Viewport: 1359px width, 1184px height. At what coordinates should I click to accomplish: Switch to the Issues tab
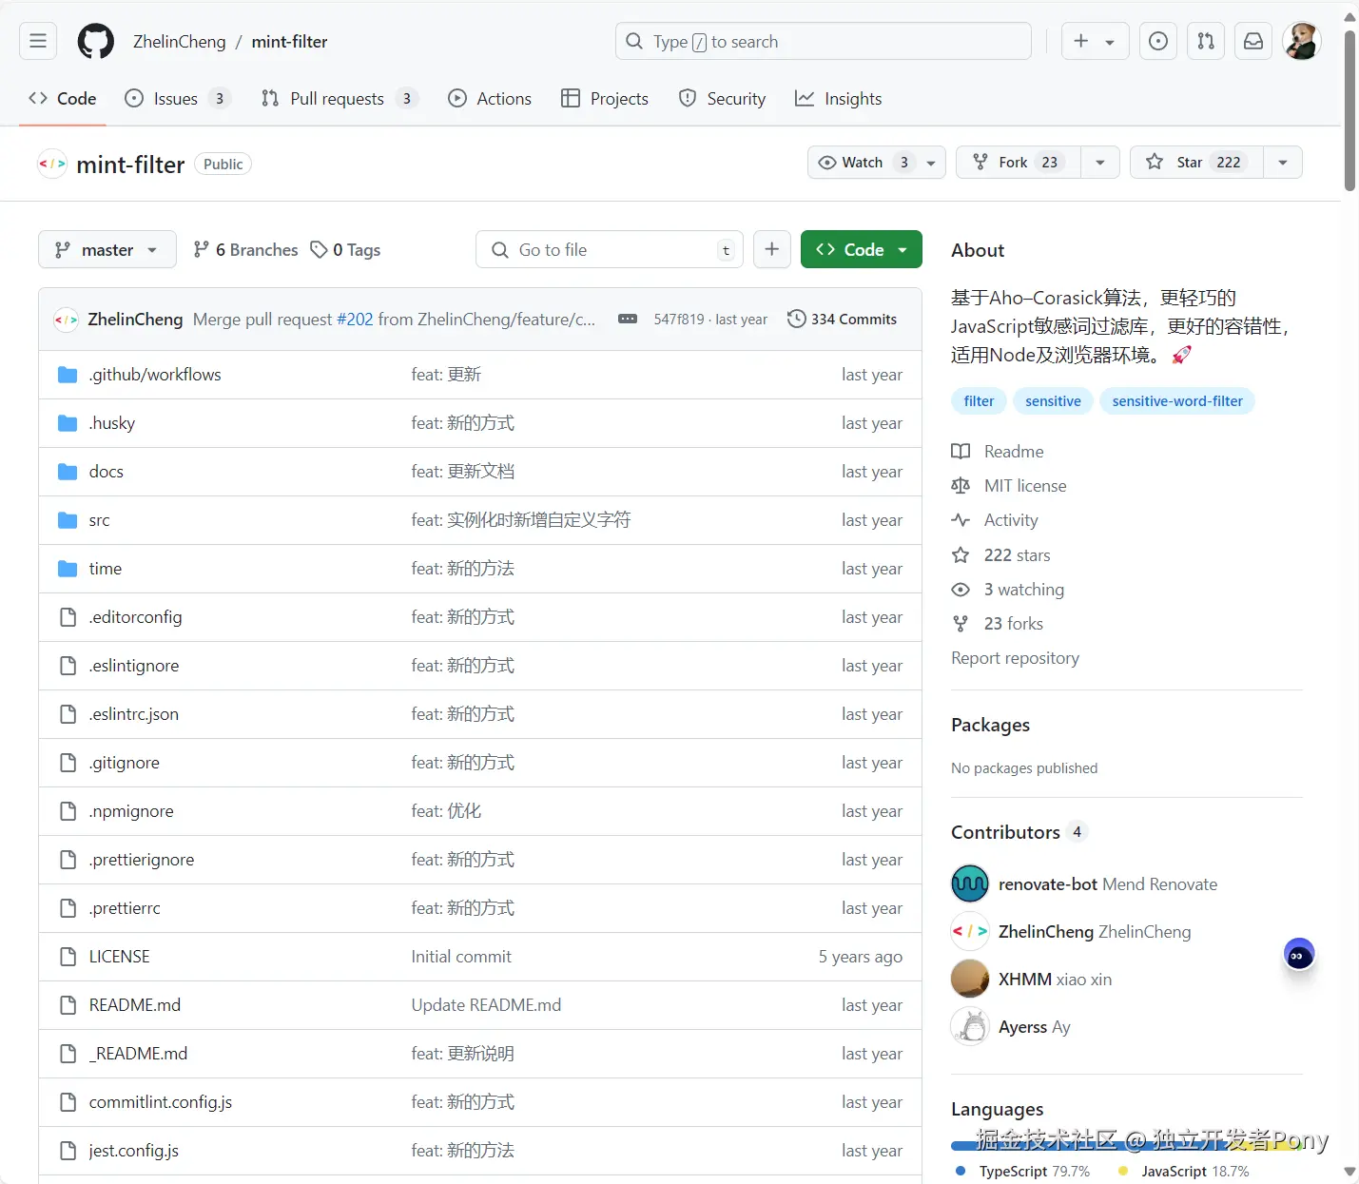[178, 98]
